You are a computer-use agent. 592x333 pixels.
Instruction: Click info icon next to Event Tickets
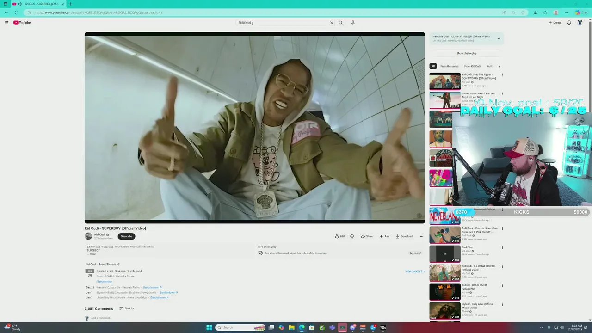119,265
